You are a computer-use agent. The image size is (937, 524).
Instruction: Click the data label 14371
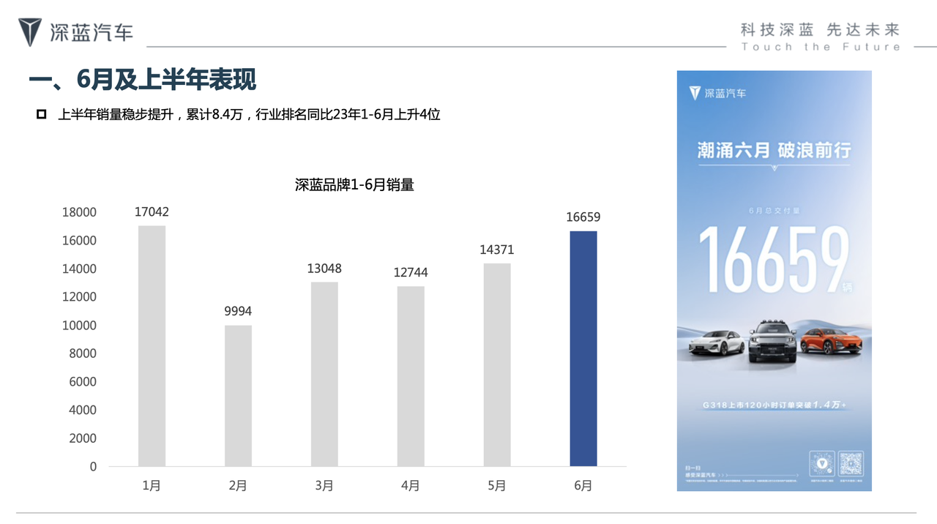497,250
